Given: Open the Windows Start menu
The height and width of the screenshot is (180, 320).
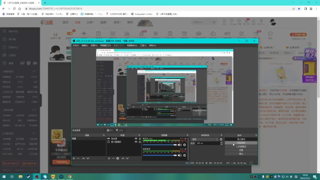Looking at the screenshot, I should tap(4, 176).
